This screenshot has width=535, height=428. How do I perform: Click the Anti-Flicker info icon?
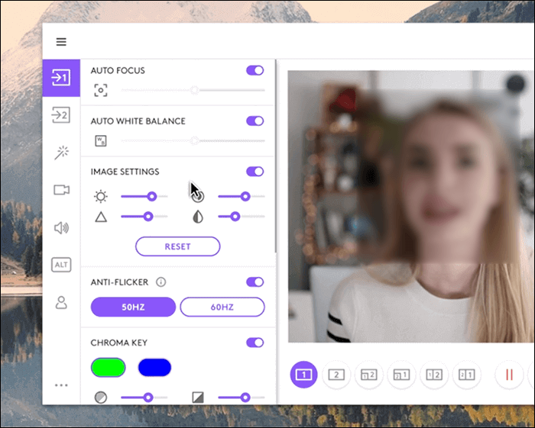point(160,282)
